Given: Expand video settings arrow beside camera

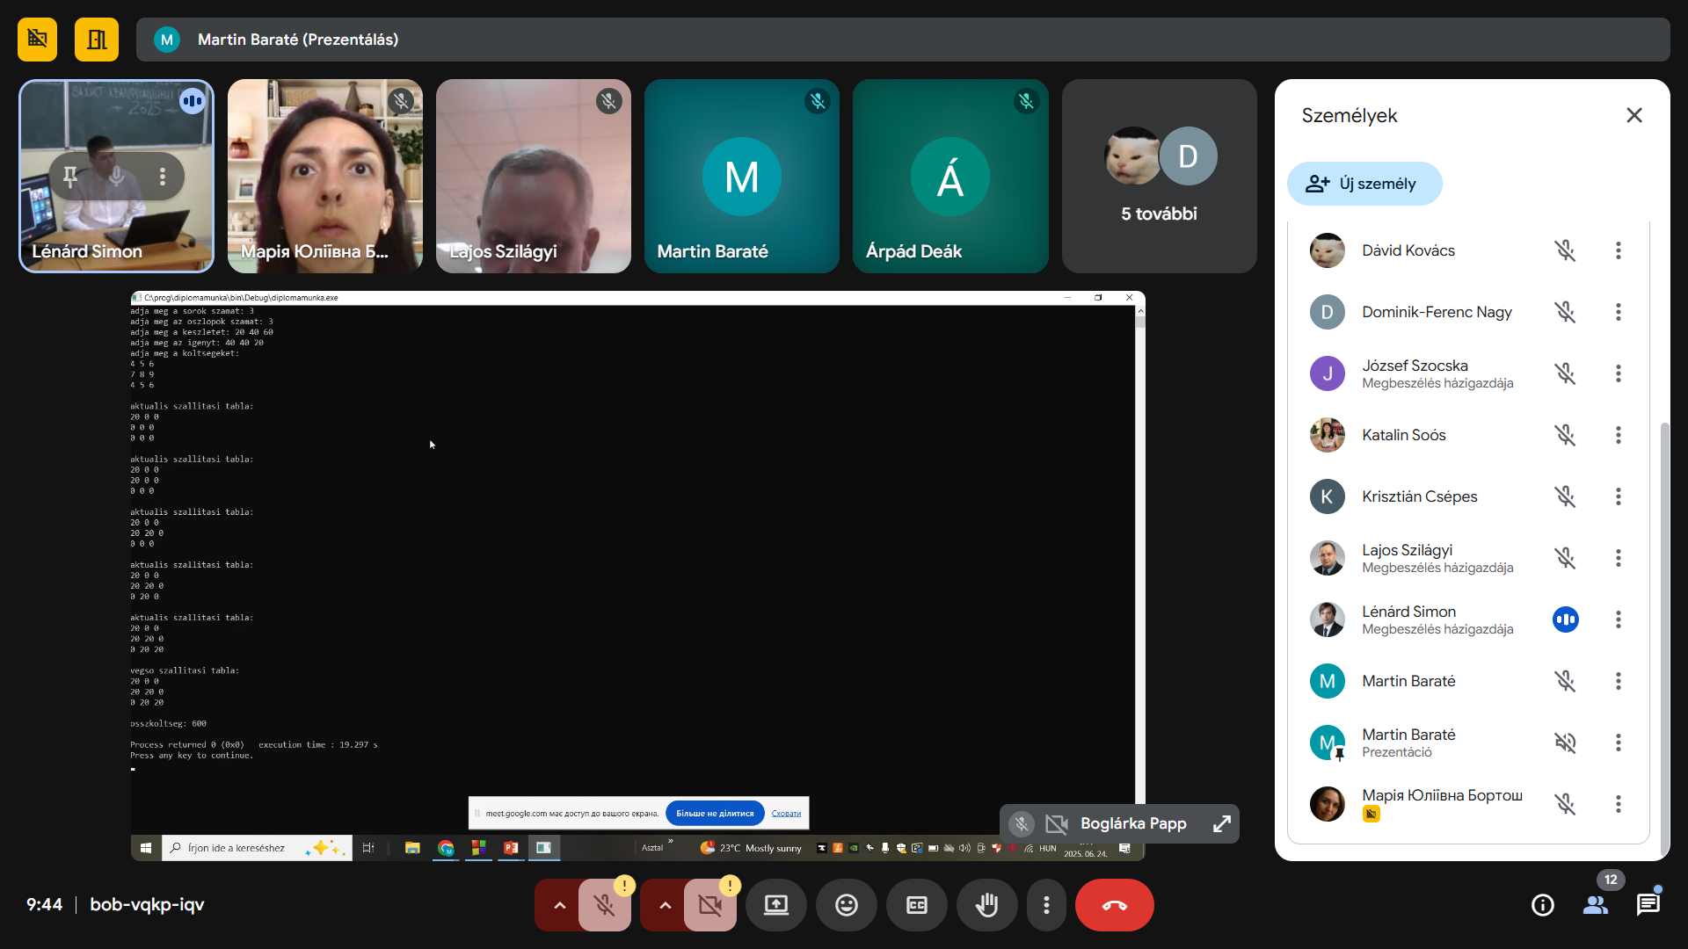Looking at the screenshot, I should [665, 905].
